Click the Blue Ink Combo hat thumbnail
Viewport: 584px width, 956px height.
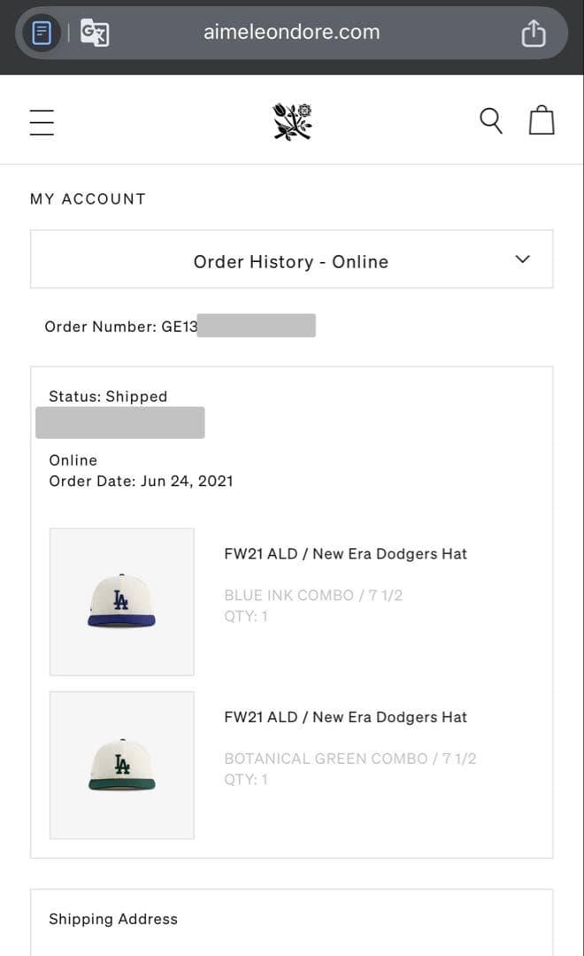[x=121, y=601]
